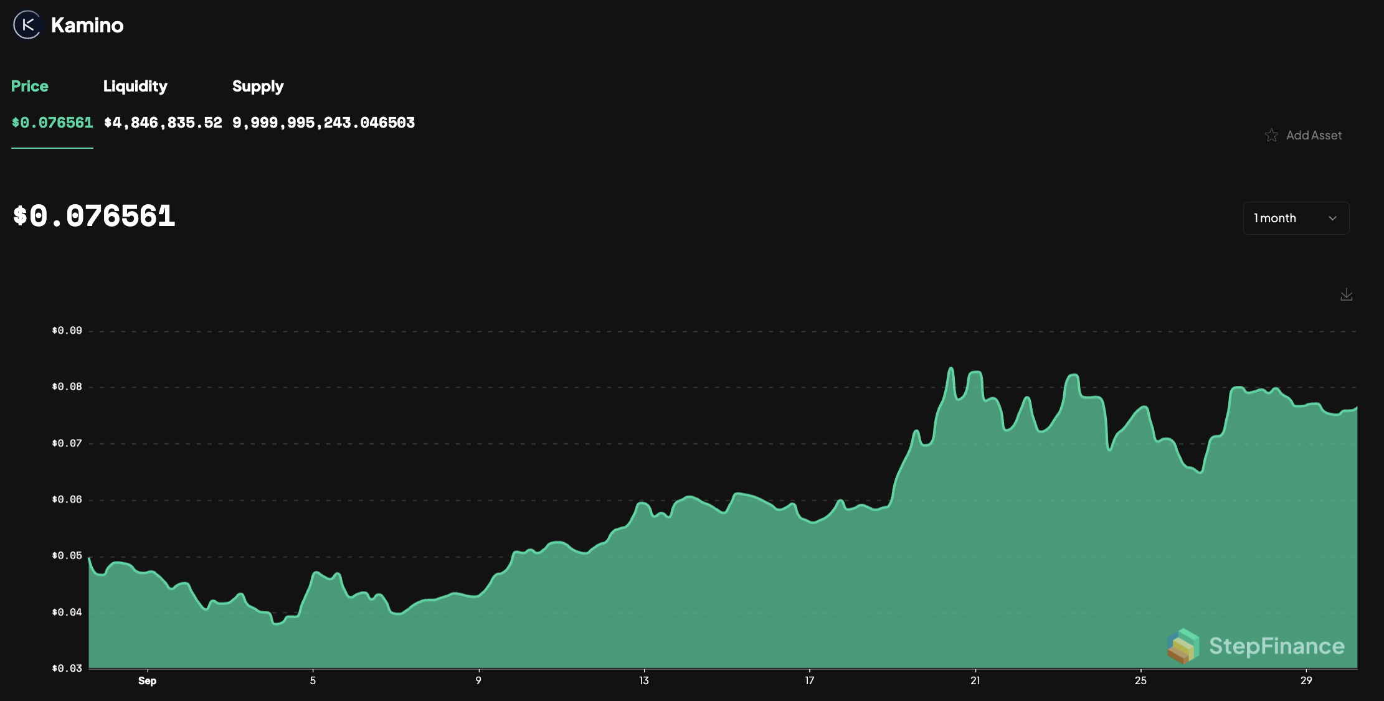Screen dimensions: 1384x701
Task: Switch to the Price tab
Action: tap(30, 87)
